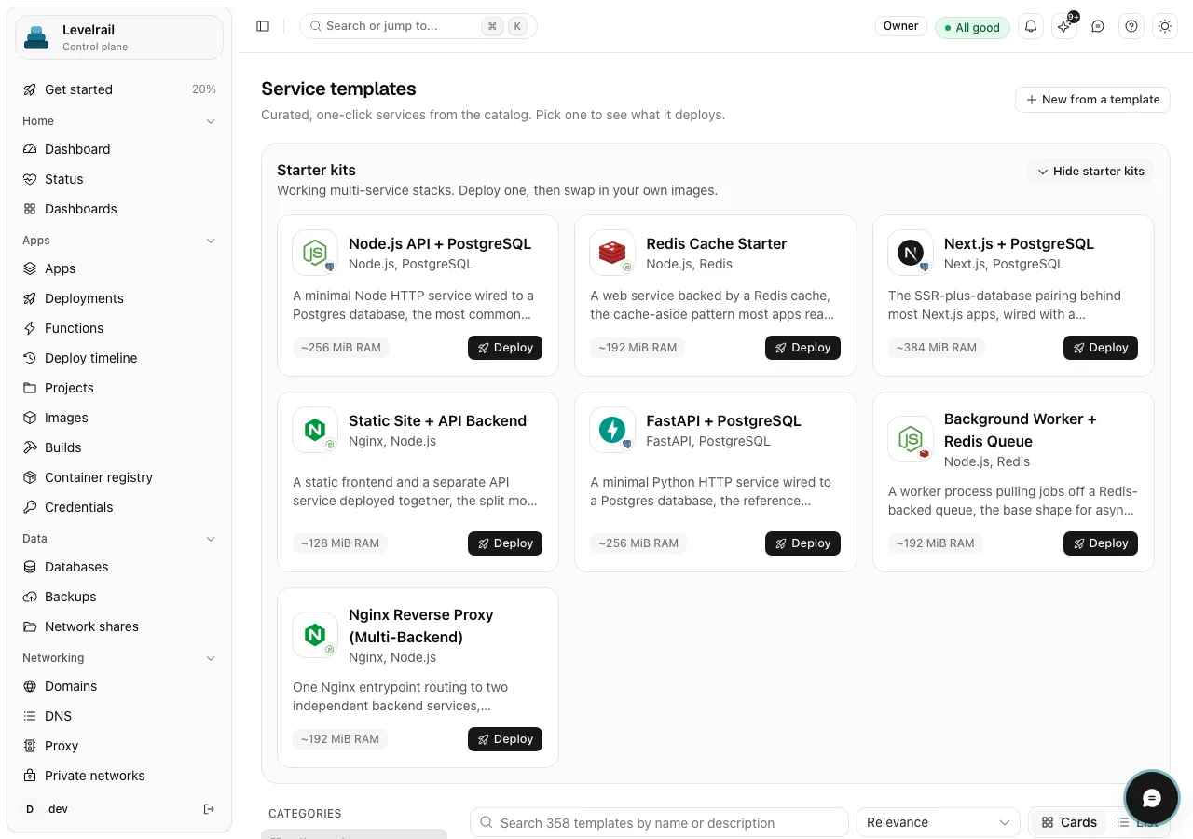Screen dimensions: 1193x839
Task: Click the FastAPI + PostgreSQL lightning icon
Action: [612, 430]
